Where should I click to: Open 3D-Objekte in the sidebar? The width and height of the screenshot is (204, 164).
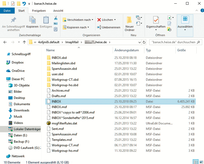19,85
